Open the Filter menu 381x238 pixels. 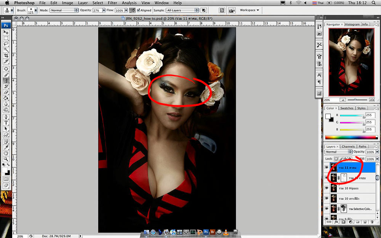coord(112,3)
